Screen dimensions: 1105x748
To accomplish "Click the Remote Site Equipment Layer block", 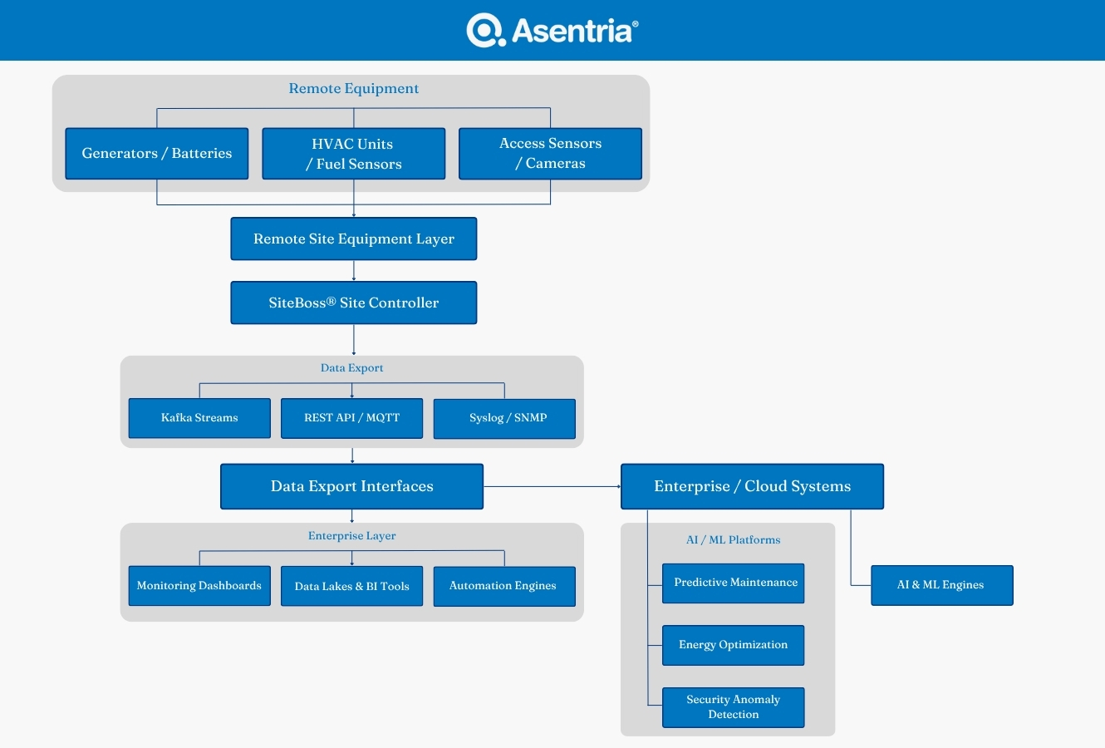I will point(354,239).
